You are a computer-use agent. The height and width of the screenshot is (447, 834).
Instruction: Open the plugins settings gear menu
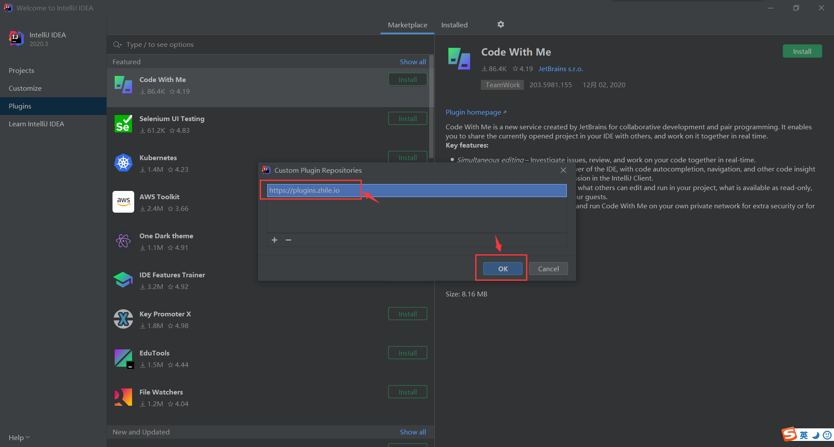[x=501, y=25]
